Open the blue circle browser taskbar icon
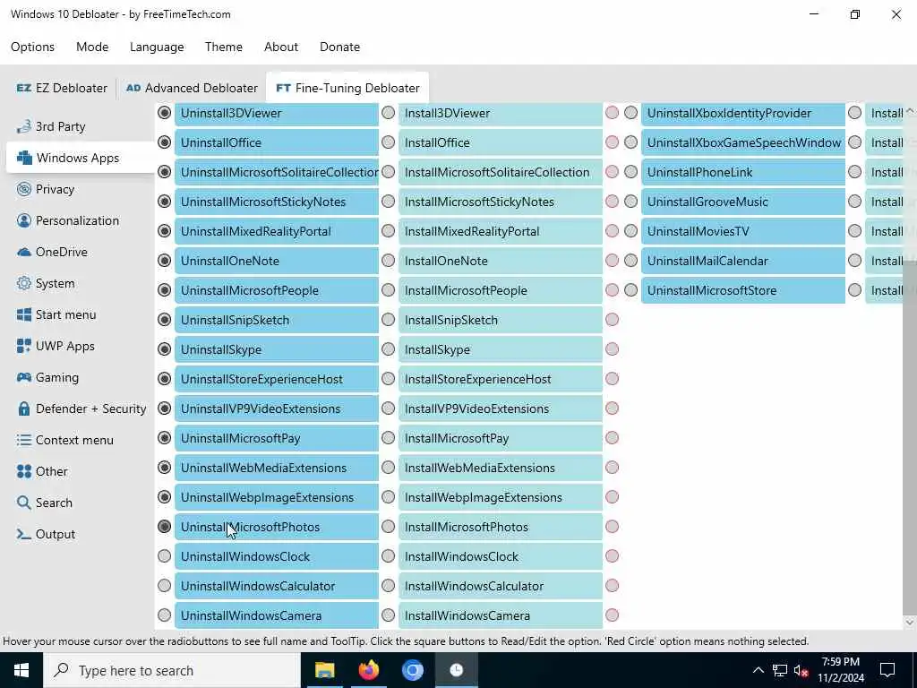The width and height of the screenshot is (917, 688). [412, 670]
